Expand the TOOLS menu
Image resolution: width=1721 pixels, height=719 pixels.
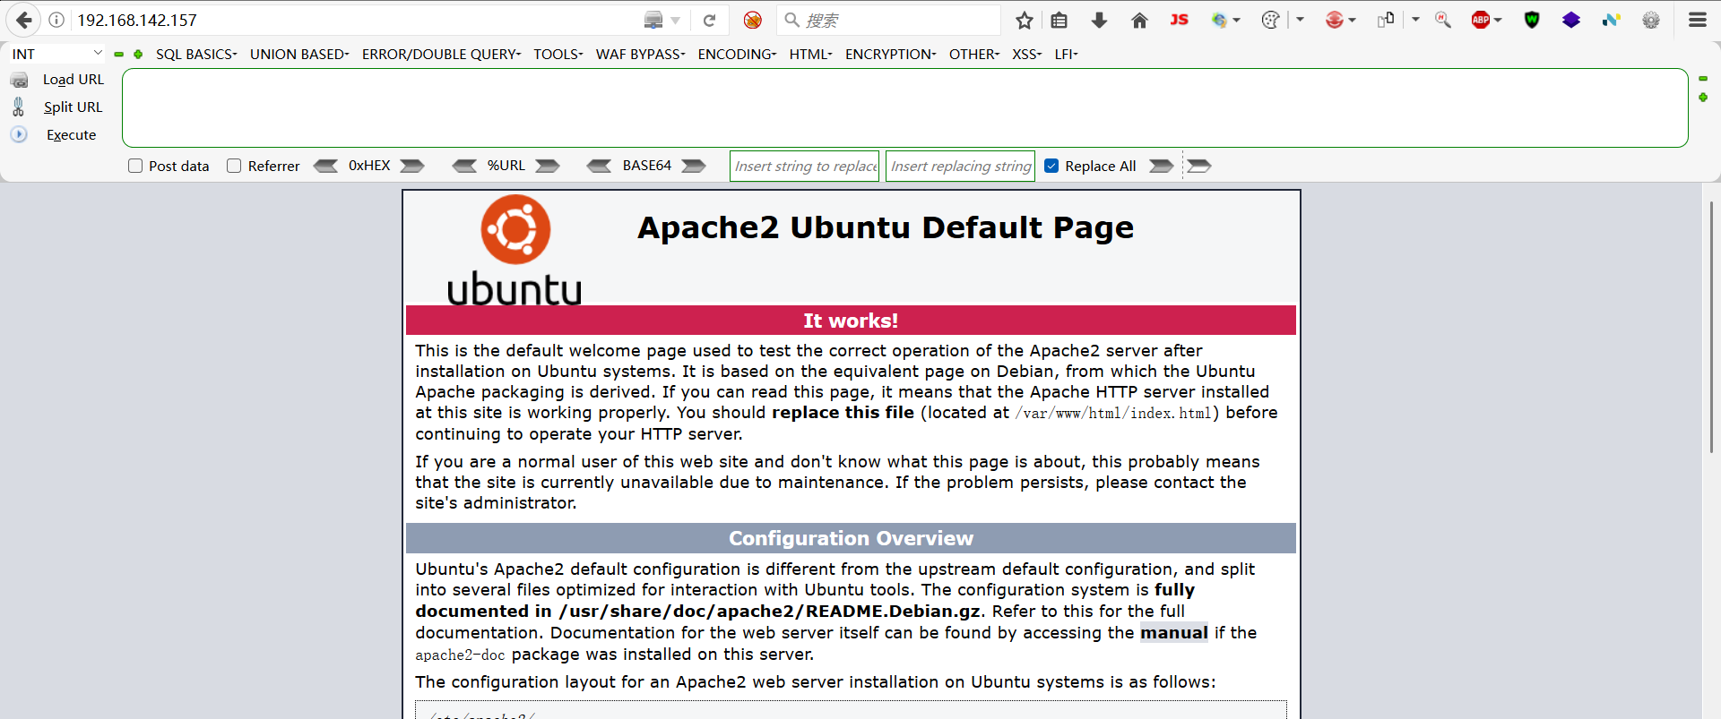tap(558, 54)
